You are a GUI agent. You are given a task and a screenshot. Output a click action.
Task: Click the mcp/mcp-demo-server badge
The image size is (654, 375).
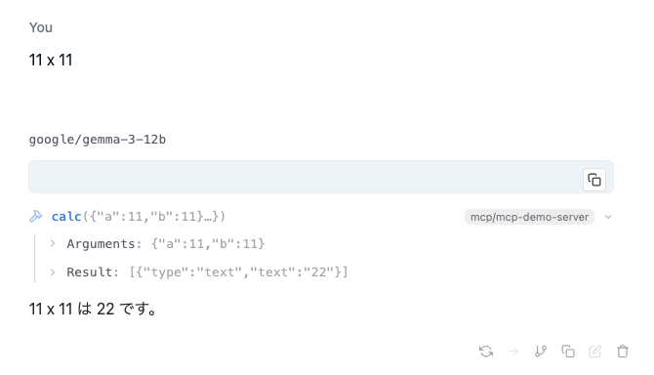click(529, 217)
